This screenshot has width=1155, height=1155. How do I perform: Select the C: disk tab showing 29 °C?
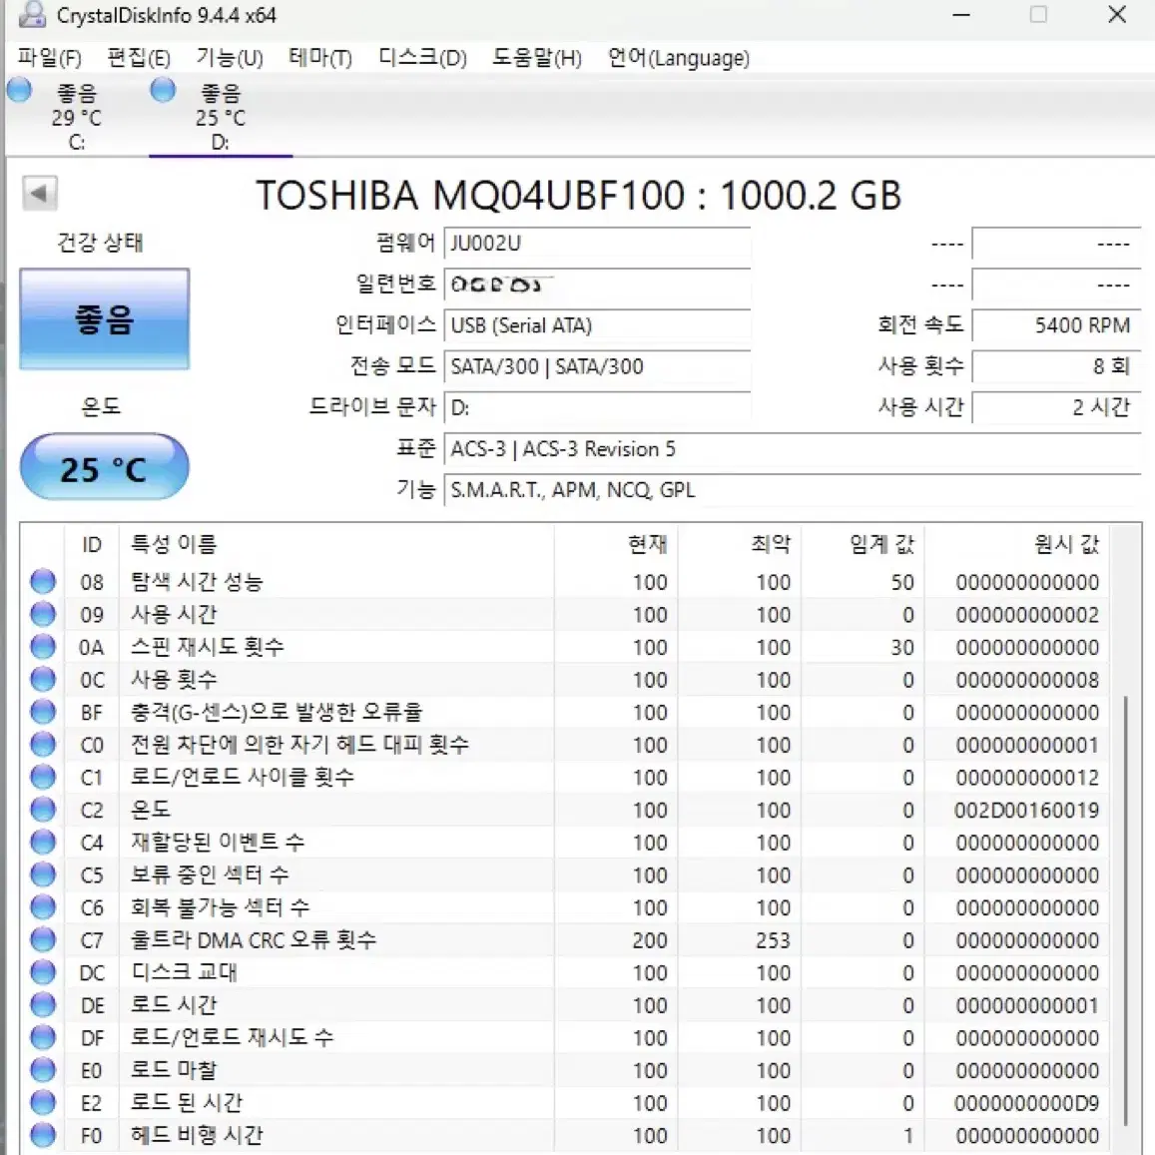point(76,117)
